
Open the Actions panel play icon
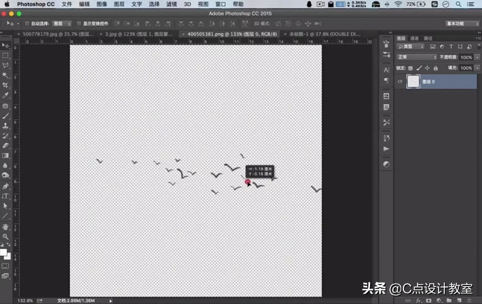(386, 149)
